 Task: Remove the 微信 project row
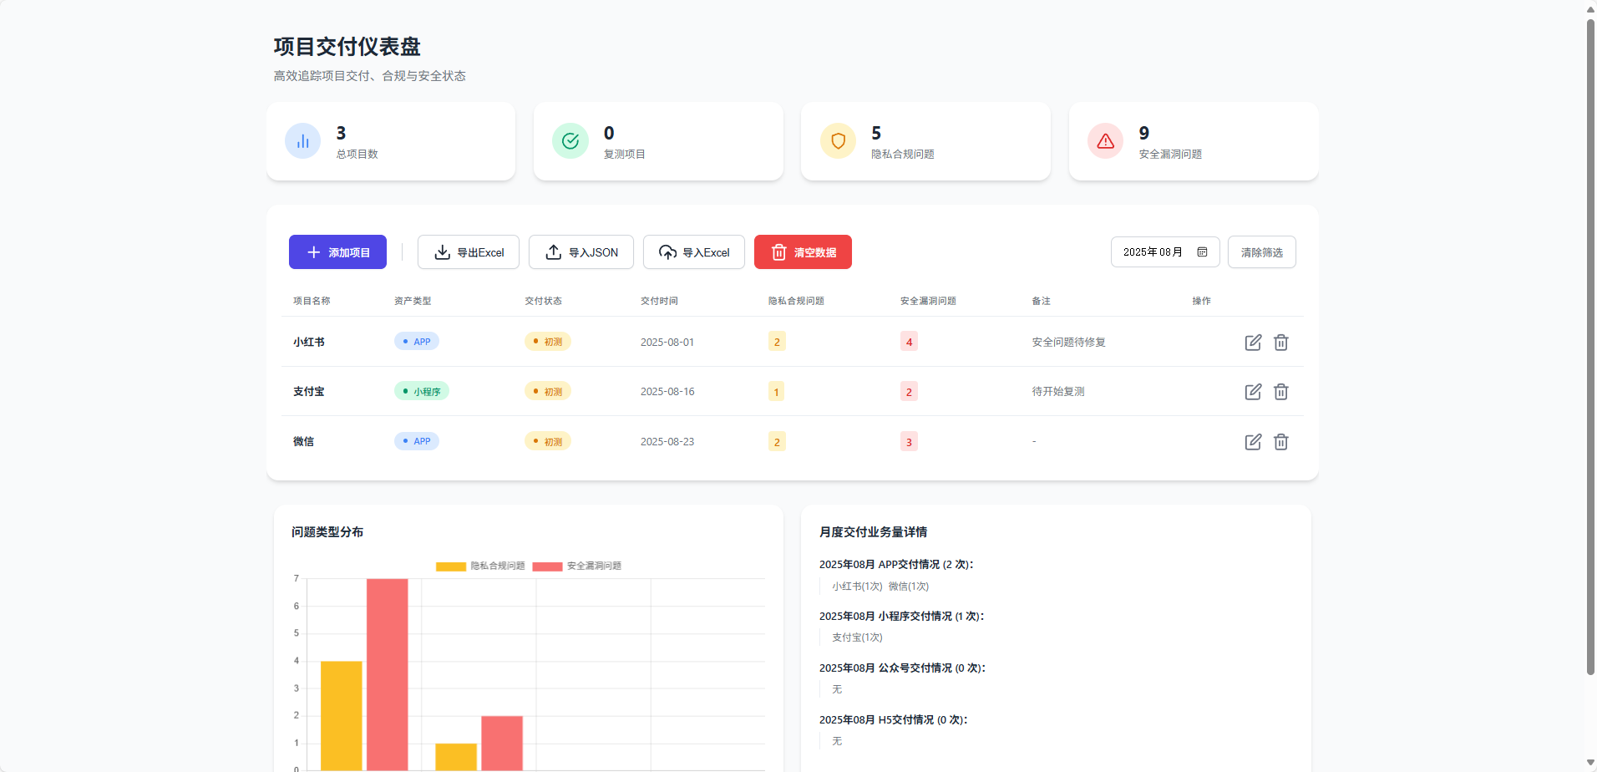pos(1280,442)
